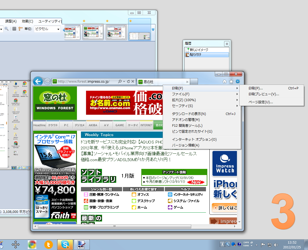Open the デジカメ navigation tab
The height and width of the screenshot is (250, 308).
click(x=80, y=125)
